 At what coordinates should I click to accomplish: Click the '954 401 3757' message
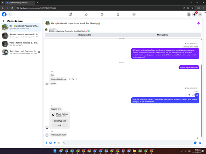point(56,109)
